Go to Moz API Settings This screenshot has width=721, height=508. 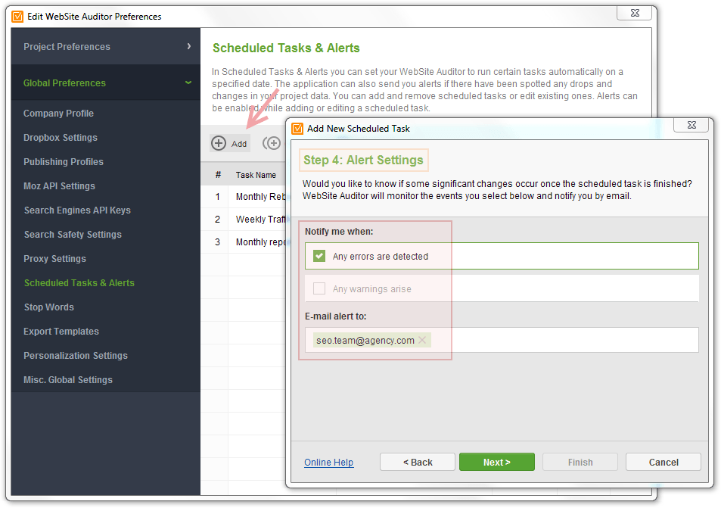tap(59, 186)
